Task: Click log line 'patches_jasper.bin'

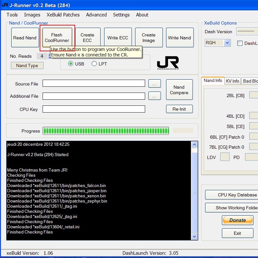Action: [57, 191]
